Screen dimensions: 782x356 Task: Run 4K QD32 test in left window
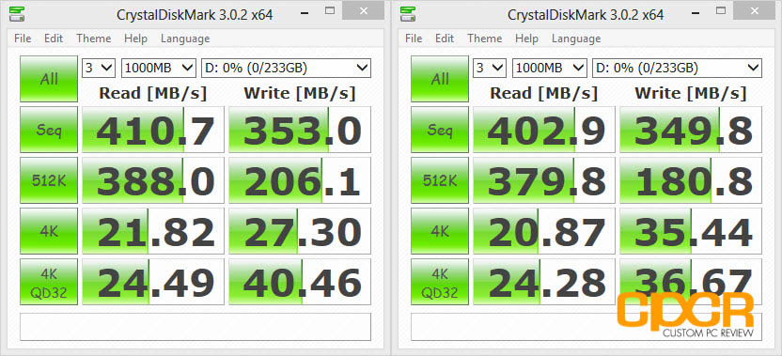(x=49, y=282)
